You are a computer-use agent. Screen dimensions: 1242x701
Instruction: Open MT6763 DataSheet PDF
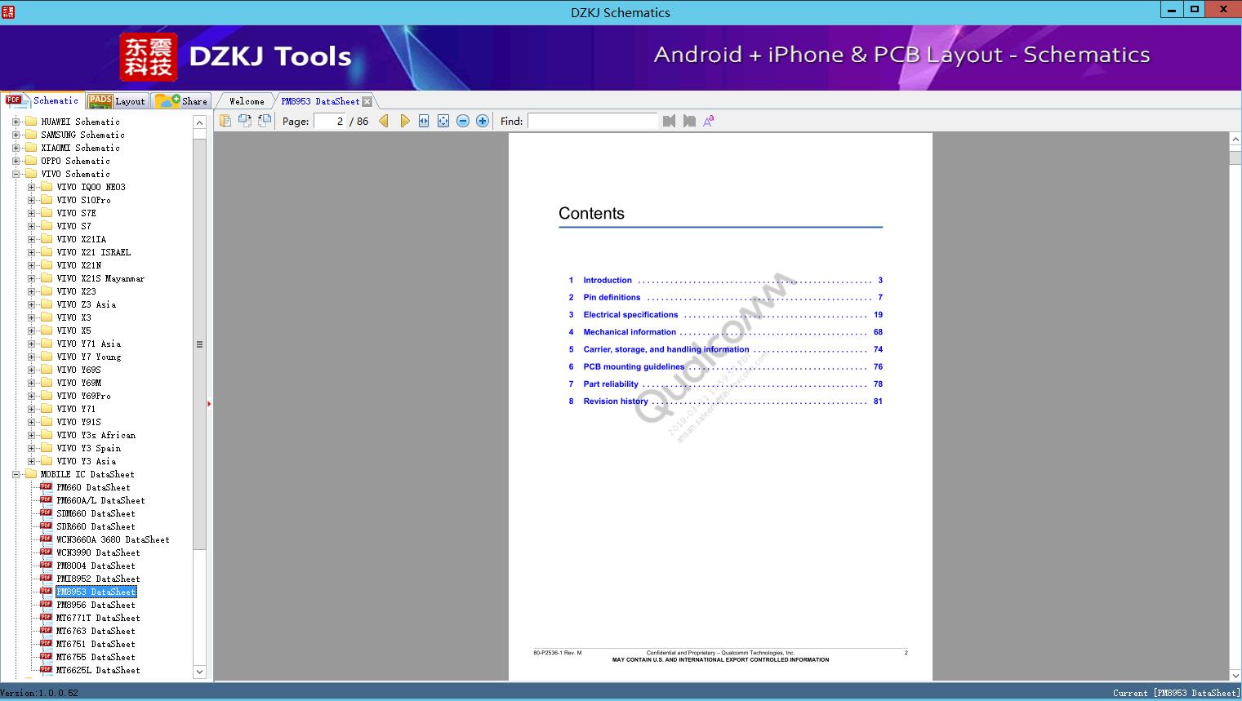pyautogui.click(x=96, y=631)
